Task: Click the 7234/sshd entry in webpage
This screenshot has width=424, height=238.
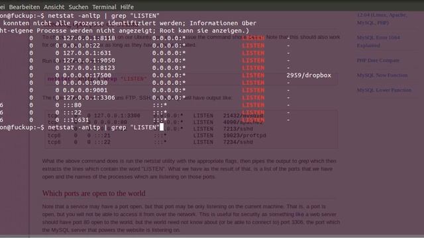Action: pyautogui.click(x=238, y=142)
